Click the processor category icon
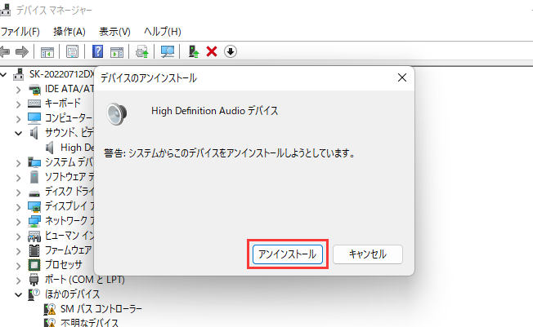Screen dimensions: 533x327 click(34, 265)
